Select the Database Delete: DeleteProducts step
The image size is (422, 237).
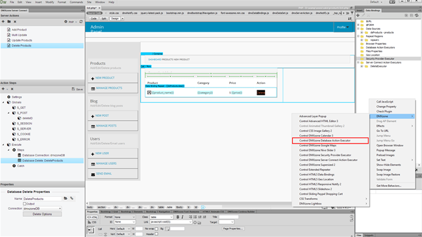click(x=42, y=160)
